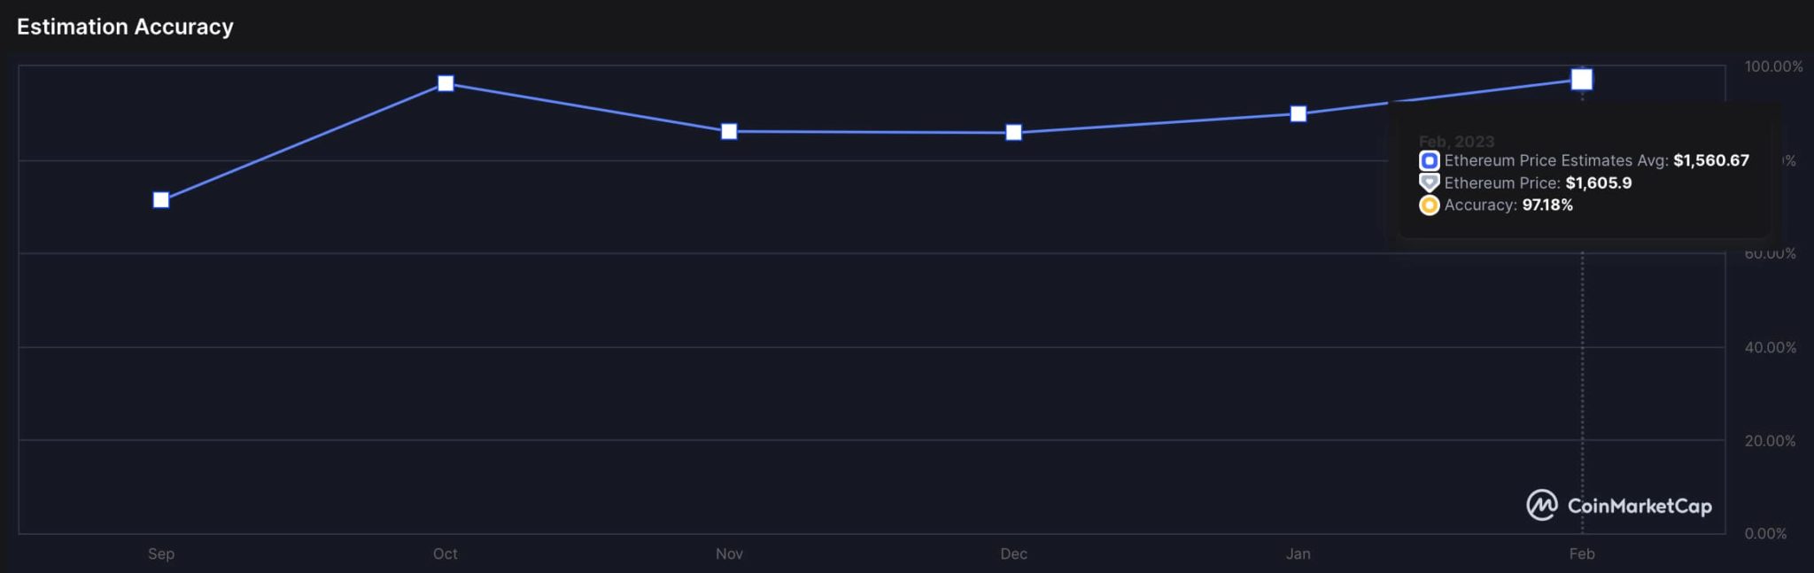Click the Oct axis label
Screen dimensions: 1814x573
pyautogui.click(x=446, y=554)
